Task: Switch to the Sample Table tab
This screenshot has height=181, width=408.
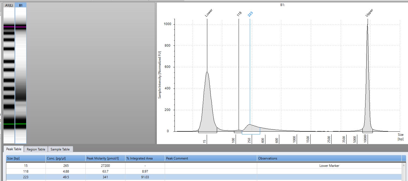Action: click(60, 149)
